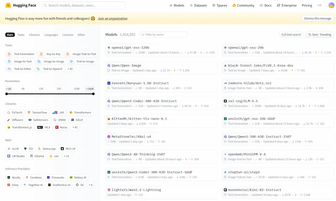This screenshot has width=336, height=201.
Task: Filter by MLX LM app
Action: (68, 149)
